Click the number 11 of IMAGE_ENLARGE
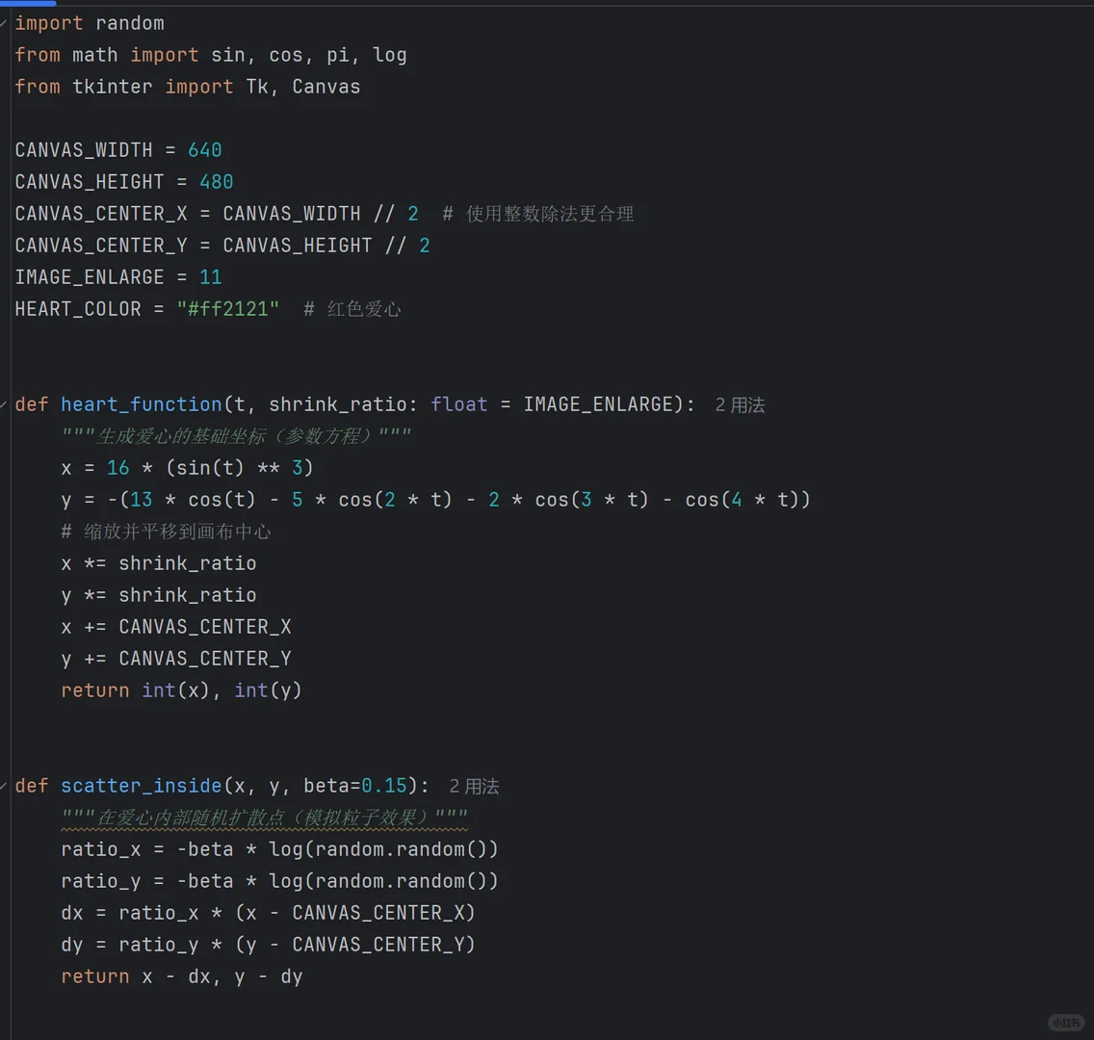The width and height of the screenshot is (1094, 1040). [x=211, y=277]
